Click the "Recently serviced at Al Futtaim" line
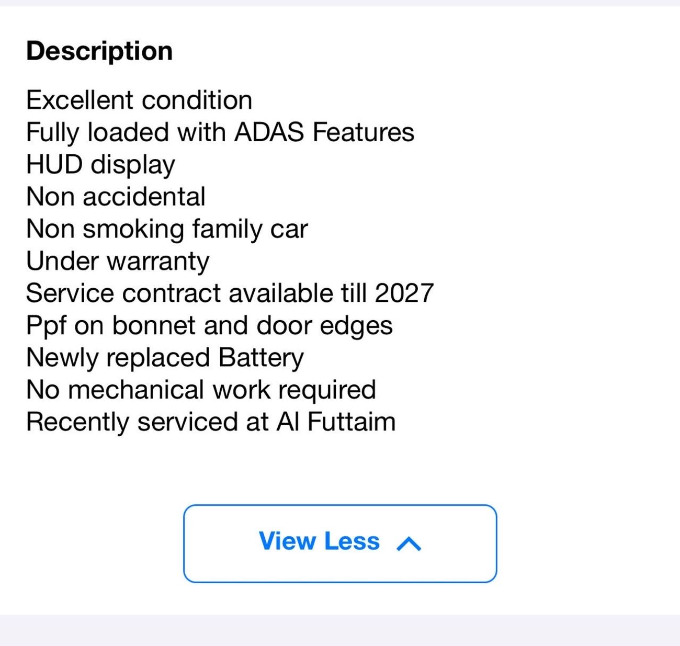 click(211, 422)
